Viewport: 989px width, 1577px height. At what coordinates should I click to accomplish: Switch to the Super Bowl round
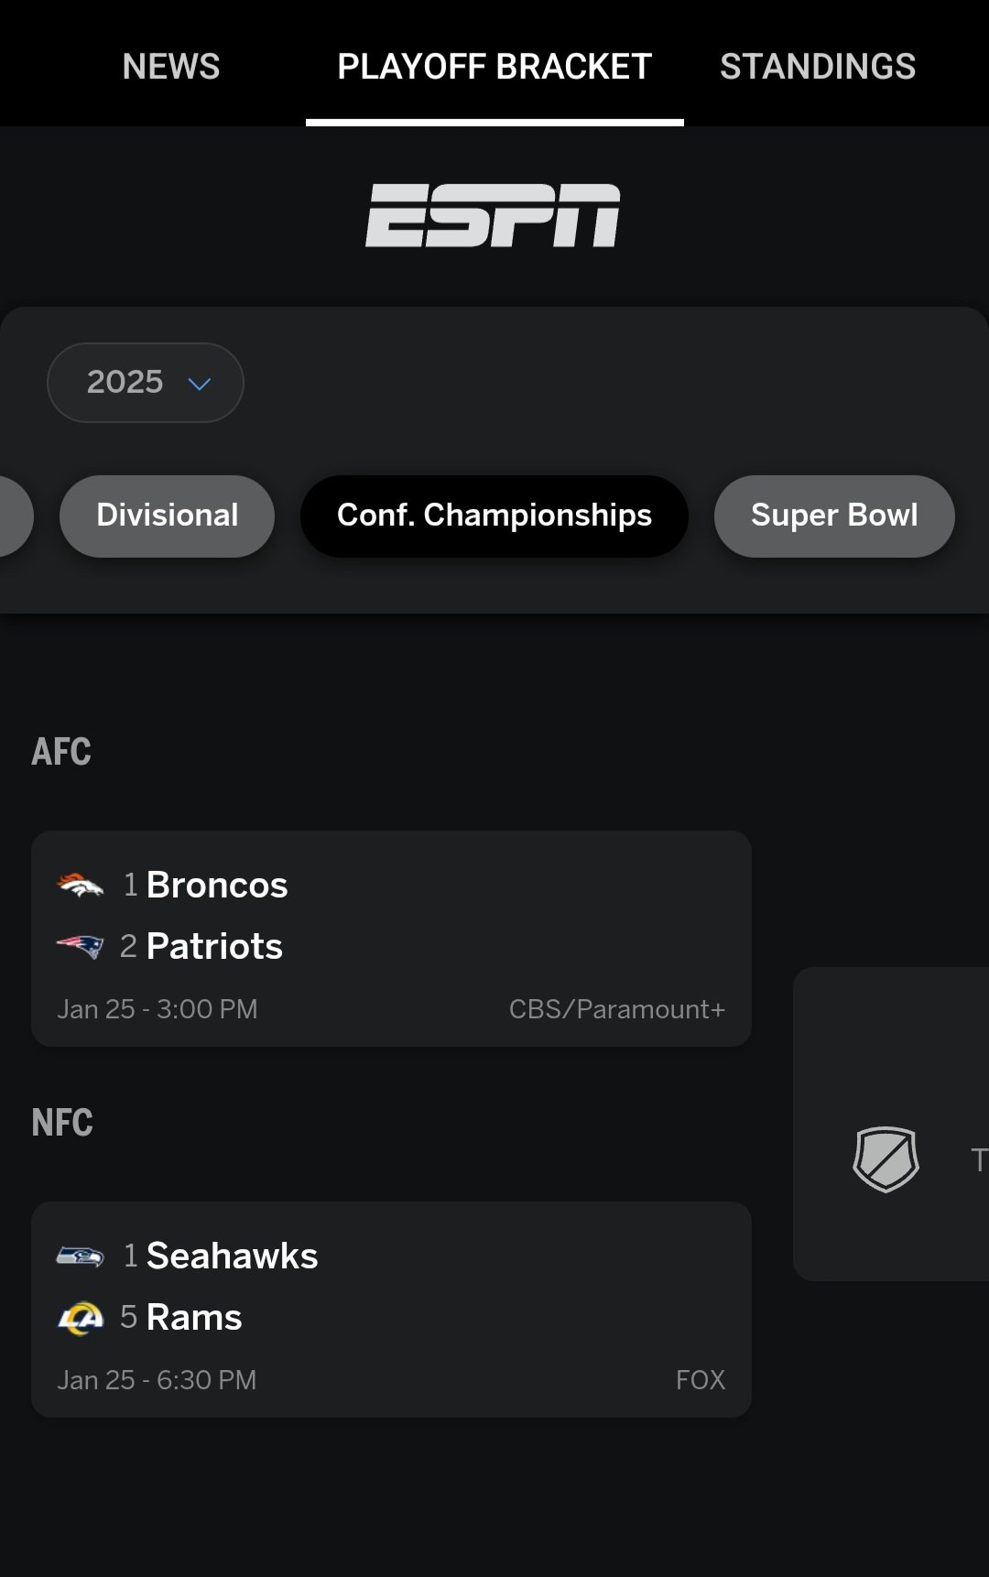pyautogui.click(x=834, y=516)
